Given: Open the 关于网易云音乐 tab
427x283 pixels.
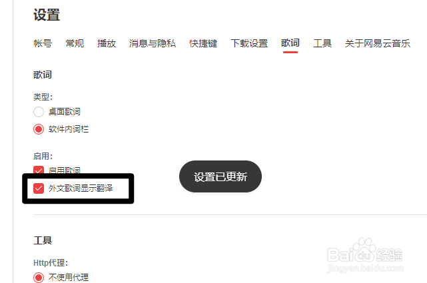Looking at the screenshot, I should coord(378,43).
